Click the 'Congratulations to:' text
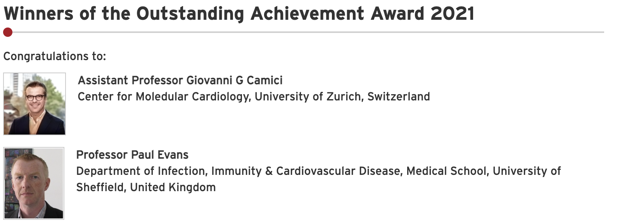The width and height of the screenshot is (634, 221). [x=55, y=56]
